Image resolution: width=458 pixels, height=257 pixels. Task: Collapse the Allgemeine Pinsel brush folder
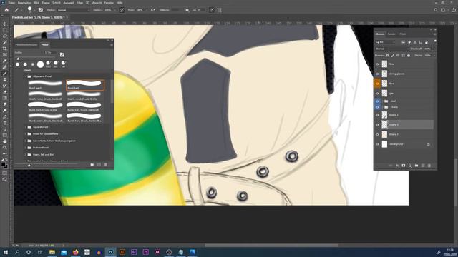(x=26, y=76)
